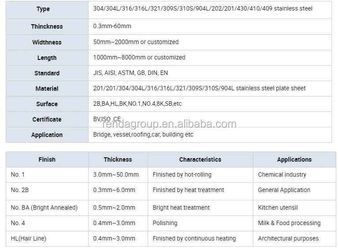Select the No. BA (Bright Annealed) cell
This screenshot has height=248, width=338.
click(44, 207)
